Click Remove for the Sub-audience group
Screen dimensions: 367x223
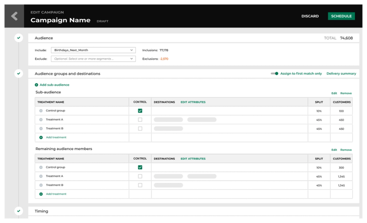346,93
